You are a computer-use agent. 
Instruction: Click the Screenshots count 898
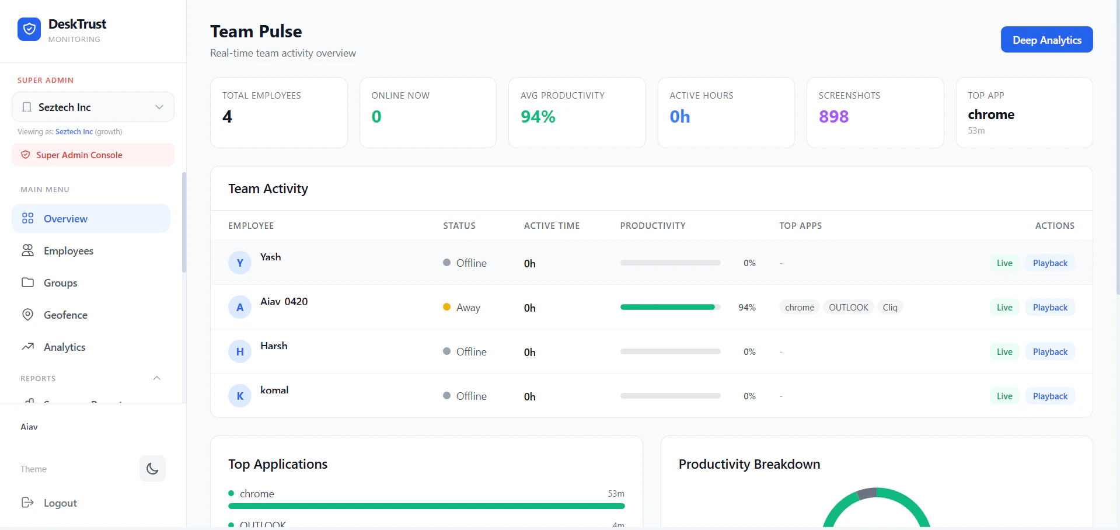834,117
